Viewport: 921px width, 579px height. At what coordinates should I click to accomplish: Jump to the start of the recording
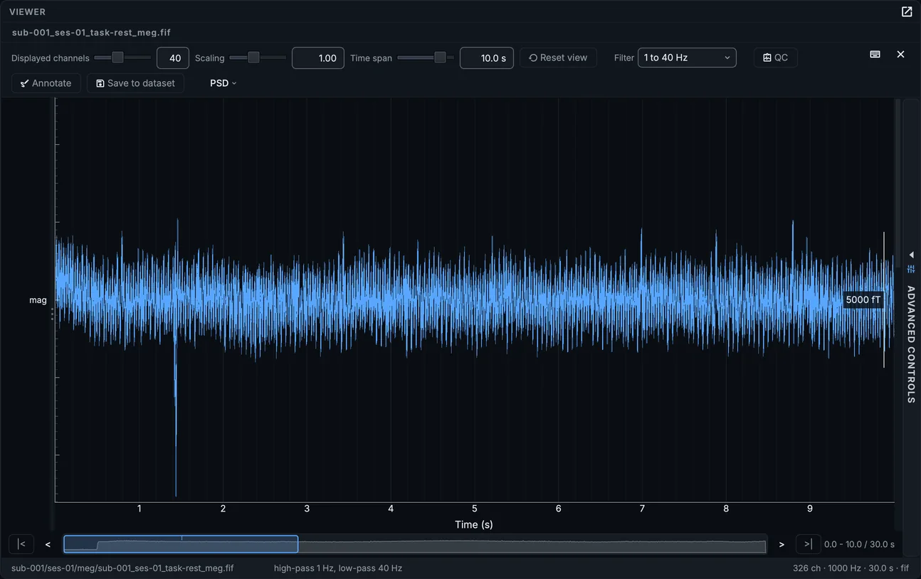click(21, 544)
